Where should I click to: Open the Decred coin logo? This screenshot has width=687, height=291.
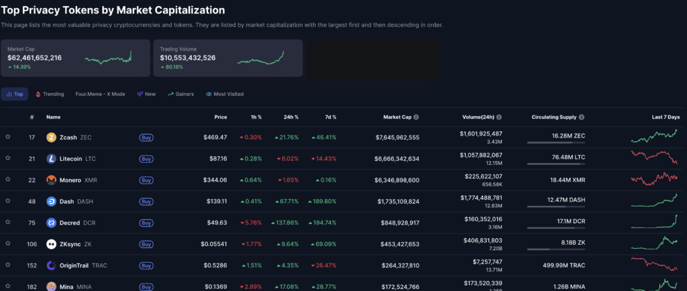pyautogui.click(x=51, y=223)
